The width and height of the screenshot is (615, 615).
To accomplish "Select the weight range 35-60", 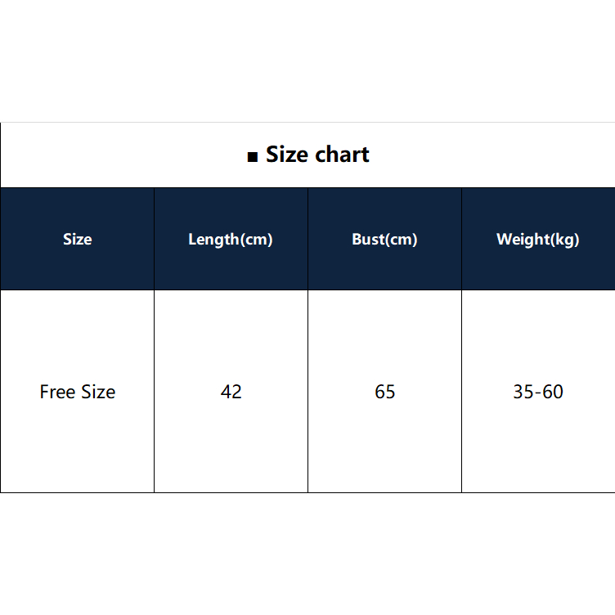I will 537,392.
